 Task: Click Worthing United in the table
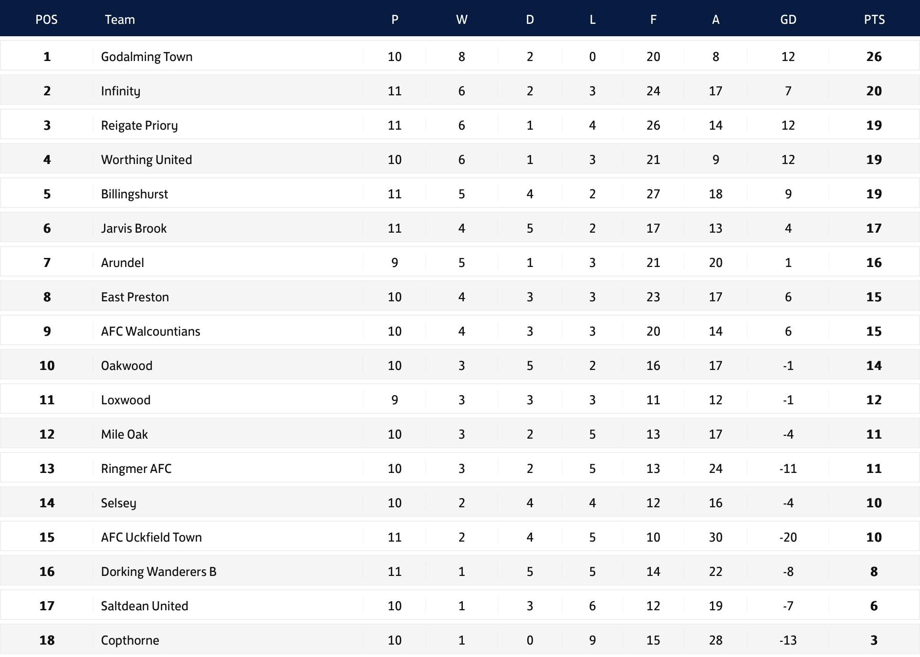[146, 160]
